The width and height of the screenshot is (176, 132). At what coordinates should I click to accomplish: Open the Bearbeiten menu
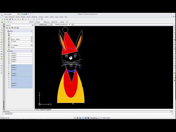click(x=12, y=17)
